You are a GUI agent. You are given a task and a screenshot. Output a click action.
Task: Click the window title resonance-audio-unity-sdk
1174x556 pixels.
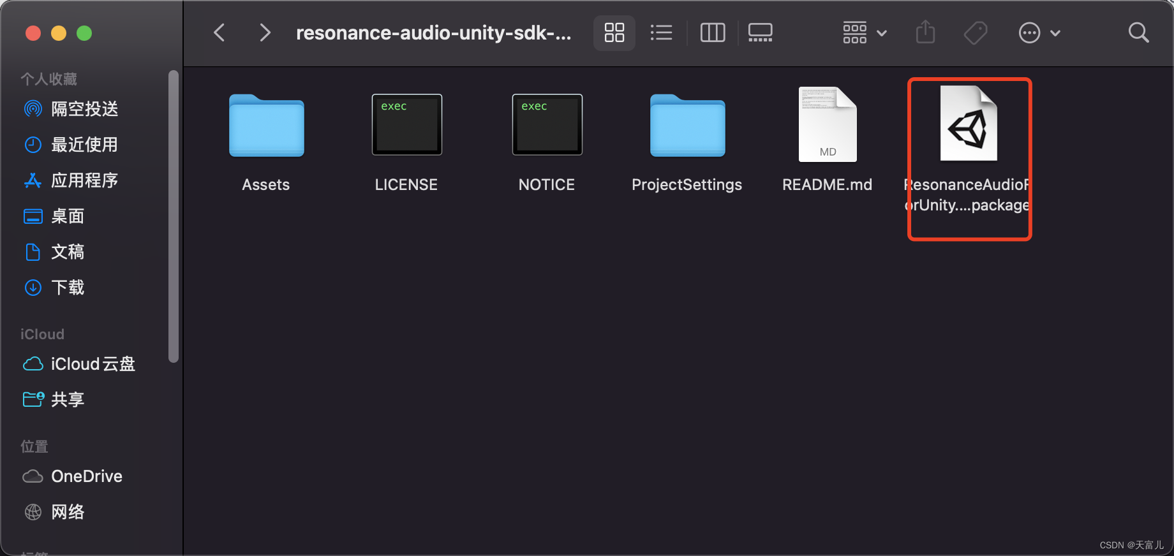434,33
